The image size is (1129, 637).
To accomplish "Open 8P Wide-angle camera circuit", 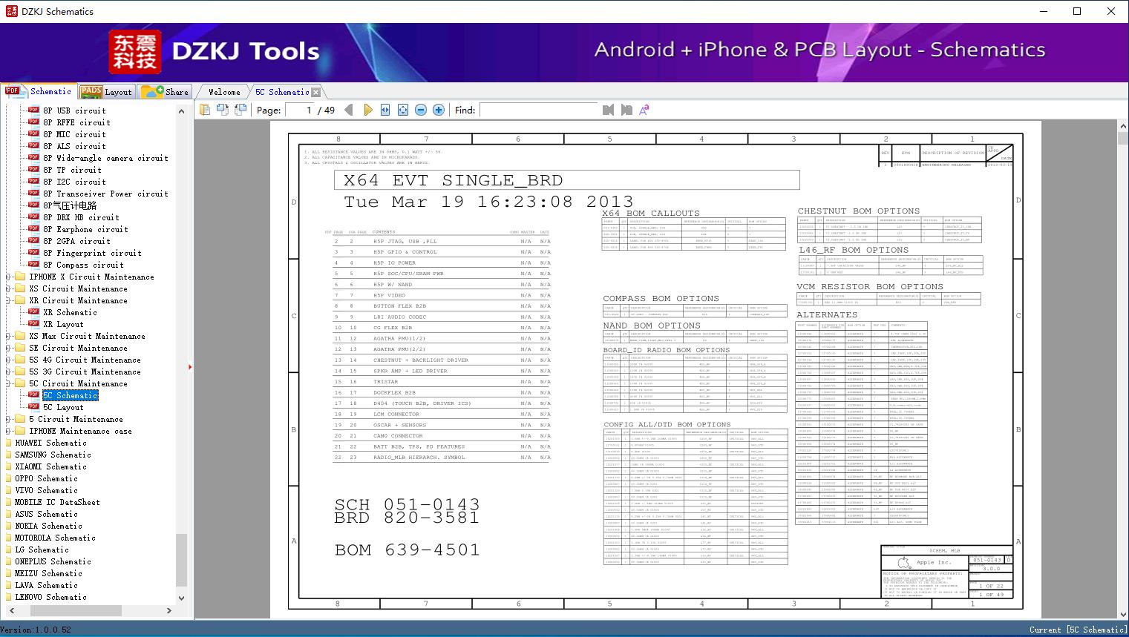I will pos(105,158).
